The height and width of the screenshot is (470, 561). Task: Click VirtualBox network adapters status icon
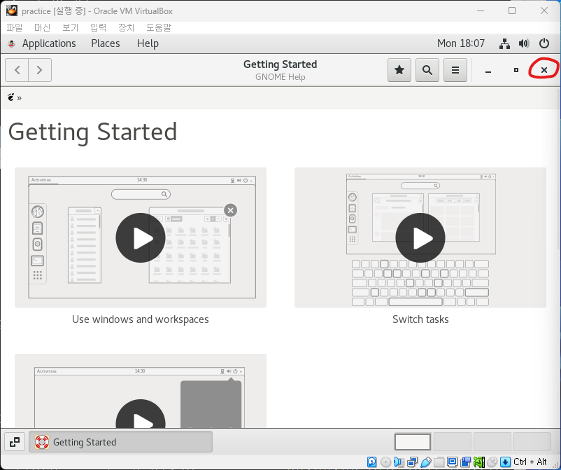(412, 462)
